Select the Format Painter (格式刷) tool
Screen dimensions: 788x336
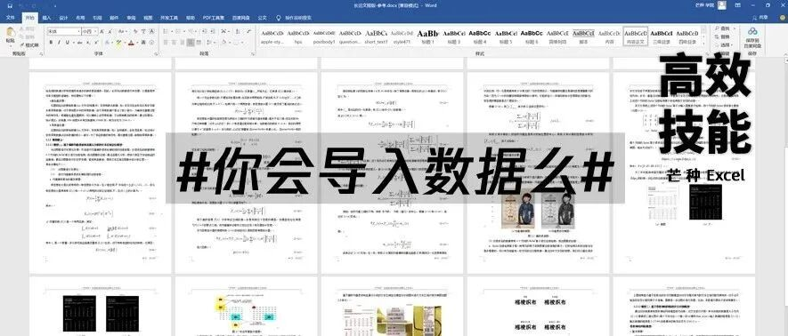pyautogui.click(x=29, y=45)
